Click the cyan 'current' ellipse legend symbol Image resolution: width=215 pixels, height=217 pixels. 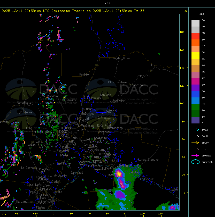[x=195, y=162]
